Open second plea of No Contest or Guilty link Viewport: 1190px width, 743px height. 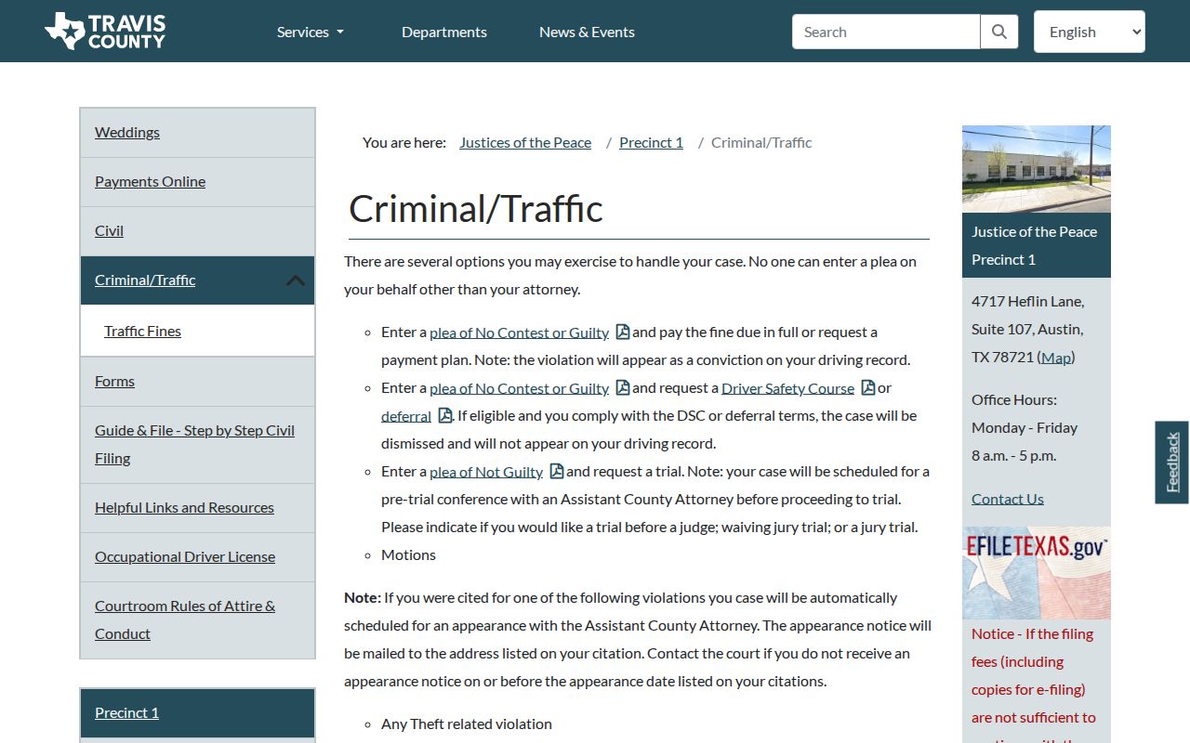(519, 388)
